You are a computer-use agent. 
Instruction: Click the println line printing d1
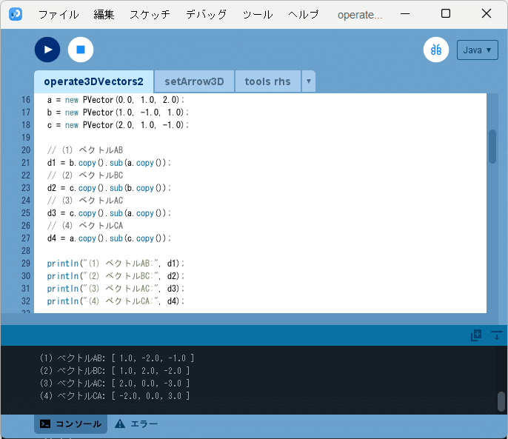(116, 264)
